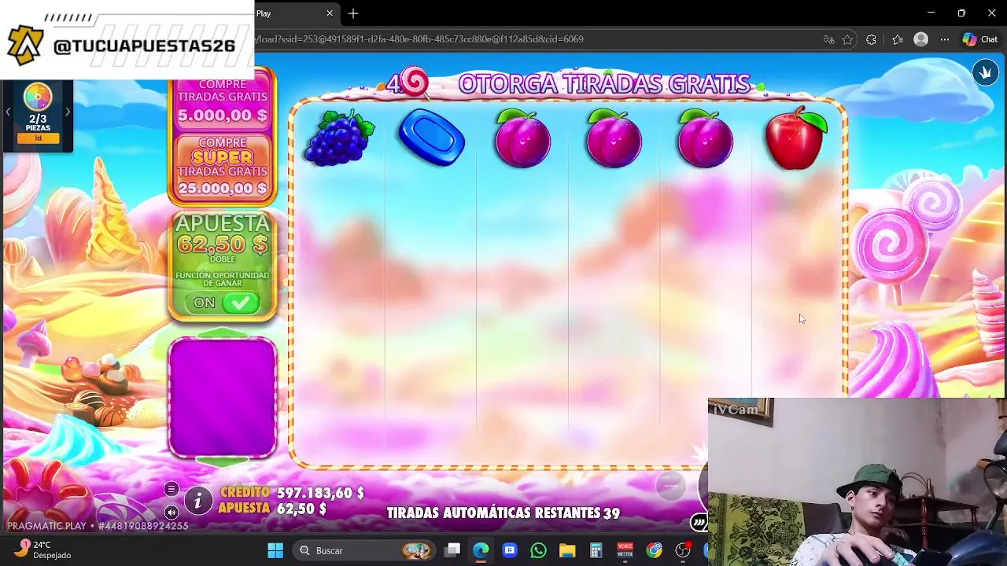
Task: Buy free spins for 5.000,00 $
Action: [223, 101]
